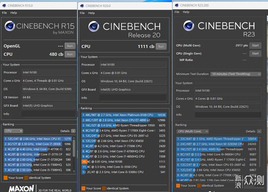The width and height of the screenshot is (268, 192).
Task: Click the Cinebench R15 sphere logo
Action: [x=10, y=26]
